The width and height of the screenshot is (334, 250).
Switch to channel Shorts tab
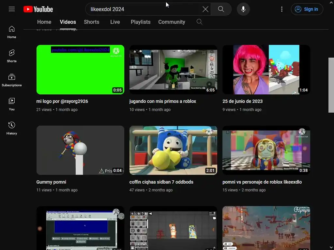[91, 22]
